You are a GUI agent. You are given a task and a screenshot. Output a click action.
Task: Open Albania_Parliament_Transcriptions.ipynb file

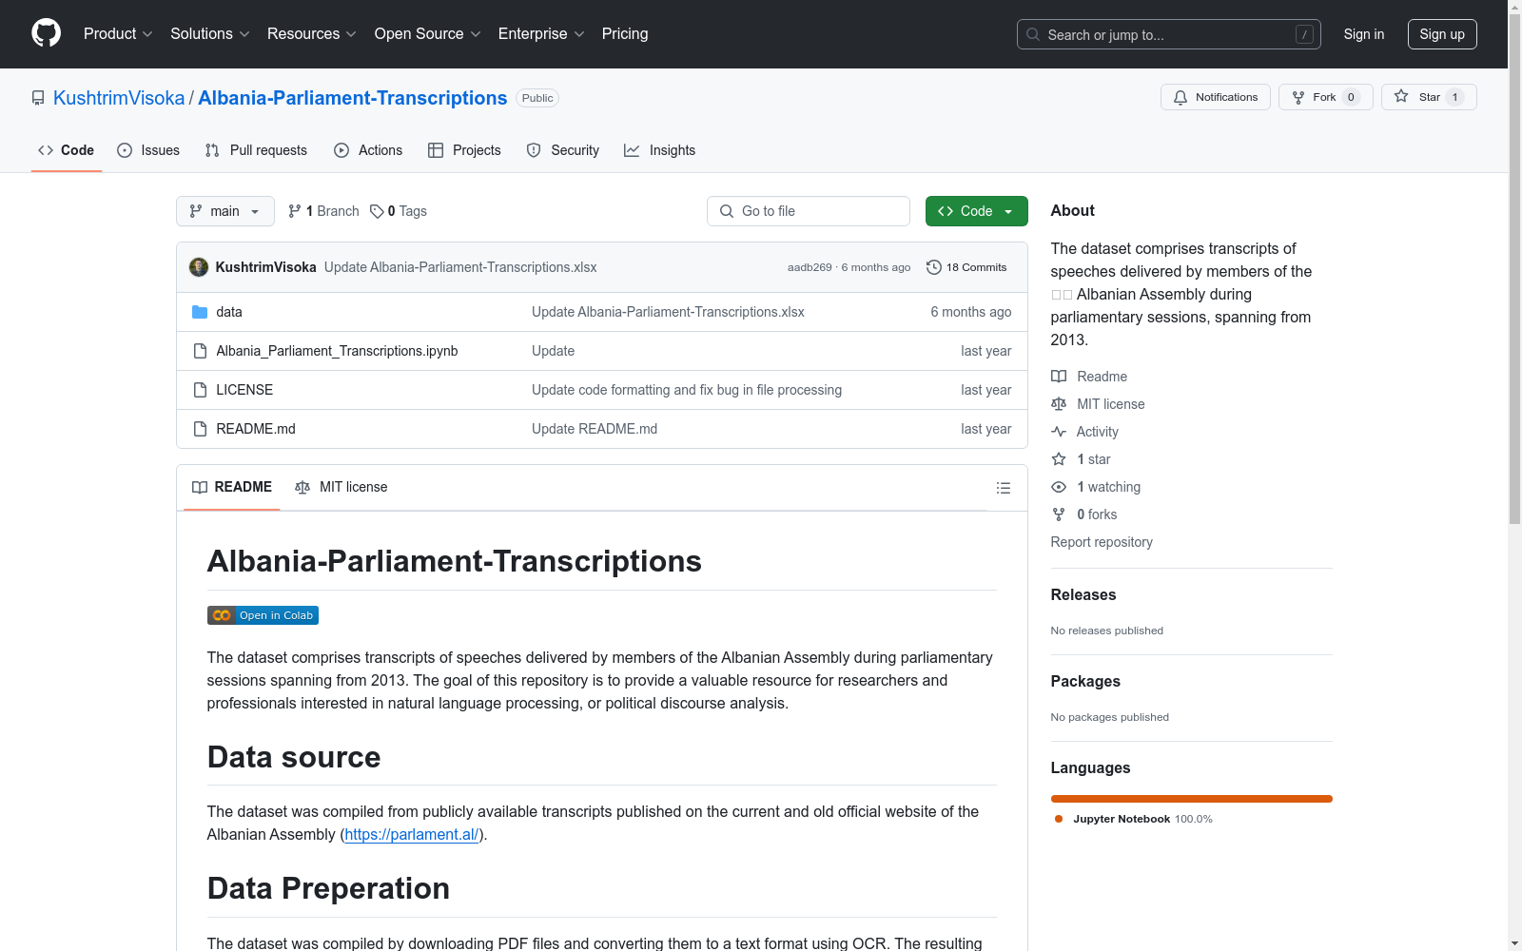pyautogui.click(x=337, y=351)
